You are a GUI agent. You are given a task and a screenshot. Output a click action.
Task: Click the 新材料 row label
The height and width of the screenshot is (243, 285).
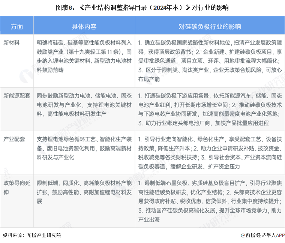[x=12, y=43]
